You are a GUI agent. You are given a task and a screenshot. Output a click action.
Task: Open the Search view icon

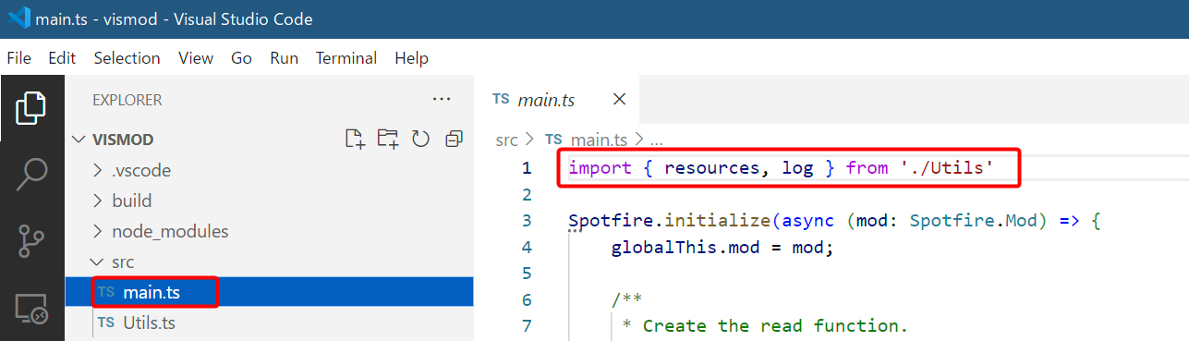[x=31, y=175]
